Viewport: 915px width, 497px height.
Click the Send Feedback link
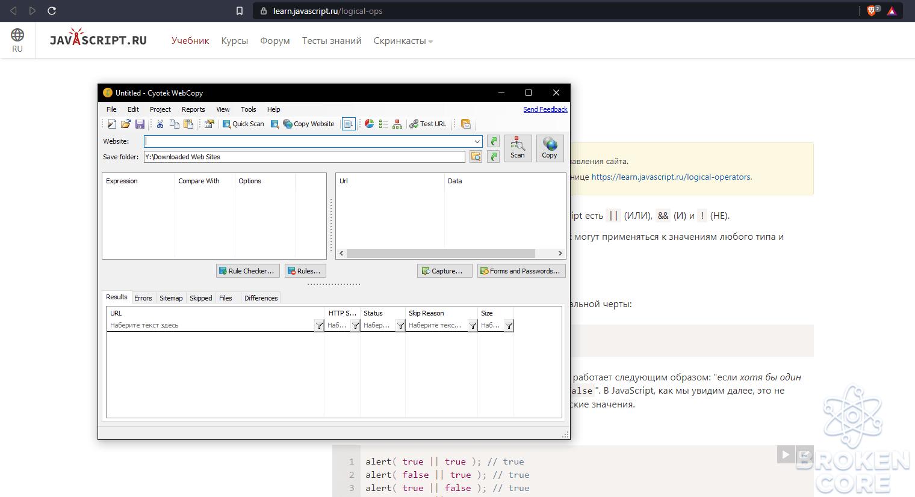pos(545,109)
